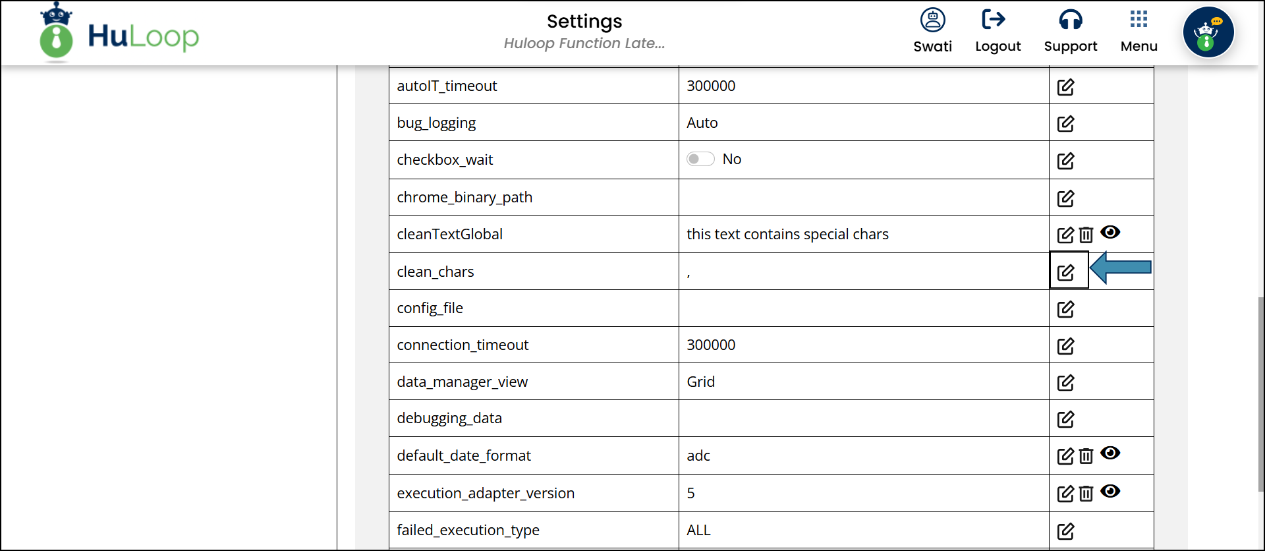The width and height of the screenshot is (1265, 551).
Task: Open the HuLoop chatbot assistant icon
Action: pyautogui.click(x=1208, y=33)
